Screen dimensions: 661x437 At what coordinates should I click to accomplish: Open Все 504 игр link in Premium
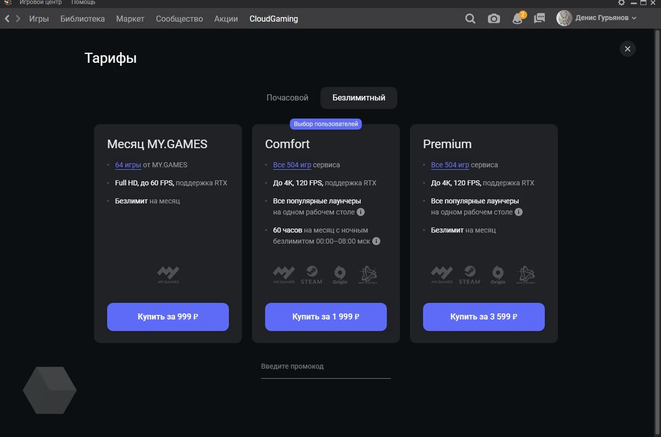pyautogui.click(x=450, y=165)
